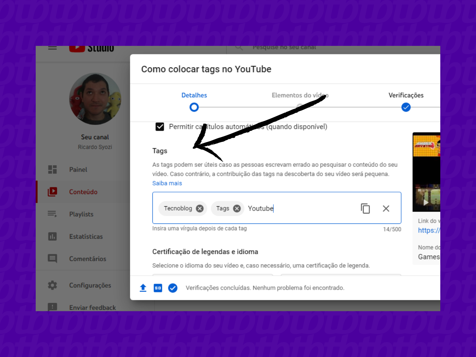Click the Tecnoblog tag chip label
The height and width of the screenshot is (357, 476).
(x=178, y=209)
